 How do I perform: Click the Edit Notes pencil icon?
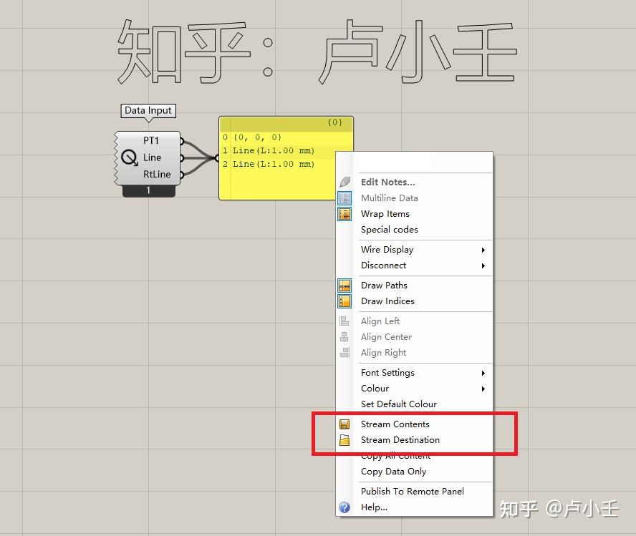click(x=344, y=182)
